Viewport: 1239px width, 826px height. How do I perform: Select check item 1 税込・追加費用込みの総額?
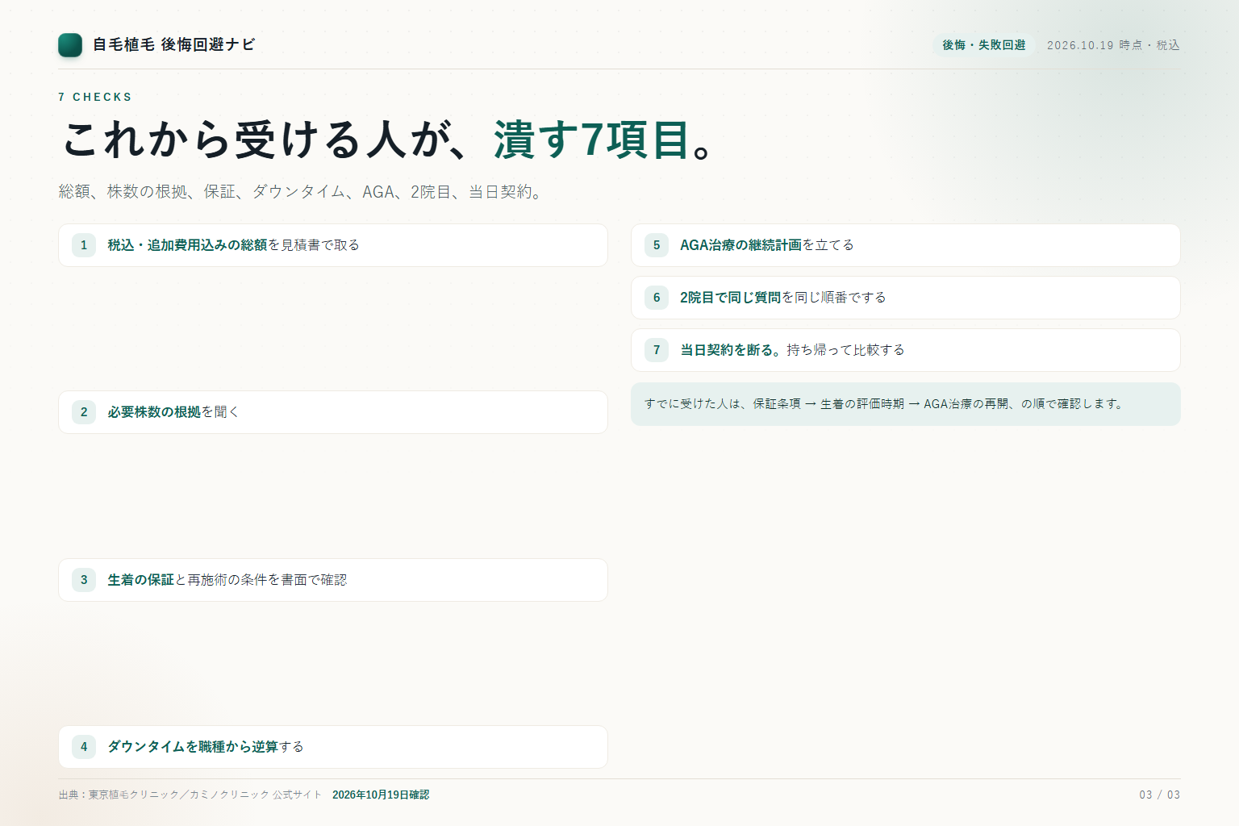click(333, 245)
